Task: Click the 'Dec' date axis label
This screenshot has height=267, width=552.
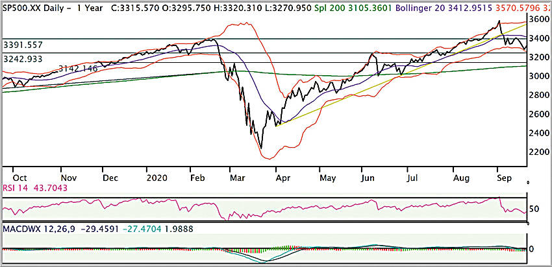Action: (111, 178)
